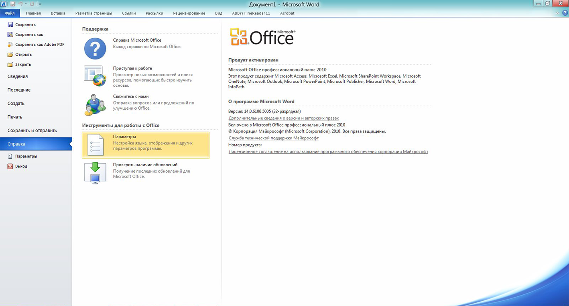Open the Customize Quick Access Toolbar dropdown
569x306 pixels.
(x=40, y=4)
